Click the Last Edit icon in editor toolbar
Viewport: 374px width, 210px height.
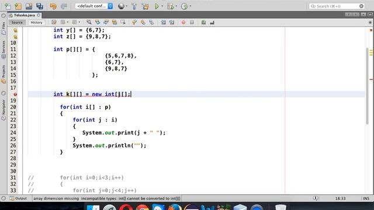[54, 22]
